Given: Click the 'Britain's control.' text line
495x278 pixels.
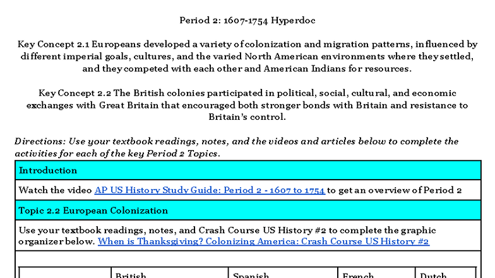Looking at the screenshot, I should pyautogui.click(x=247, y=117).
